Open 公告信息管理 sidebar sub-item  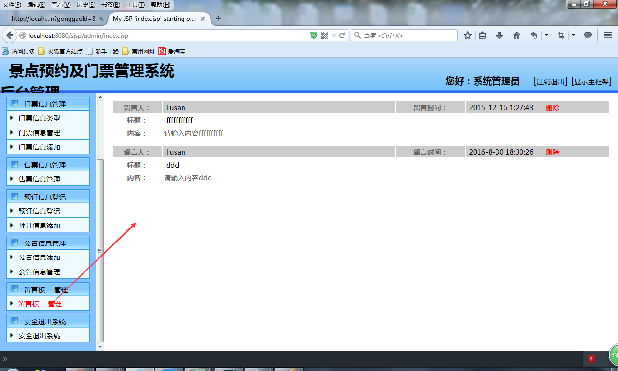[x=40, y=272]
